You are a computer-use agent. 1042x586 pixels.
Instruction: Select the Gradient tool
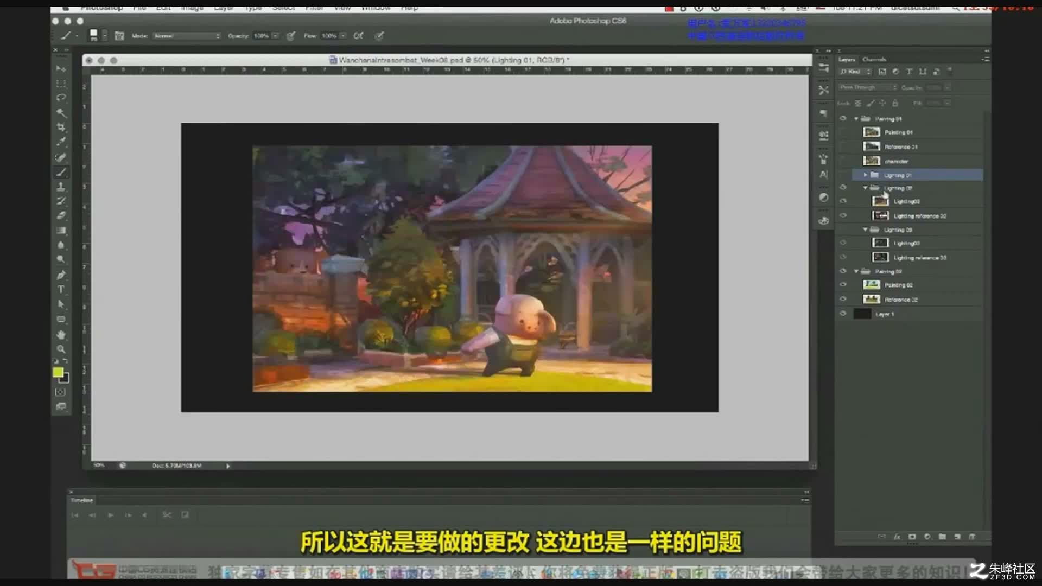pyautogui.click(x=61, y=231)
